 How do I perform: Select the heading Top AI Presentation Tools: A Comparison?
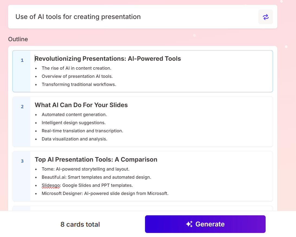[96, 159]
